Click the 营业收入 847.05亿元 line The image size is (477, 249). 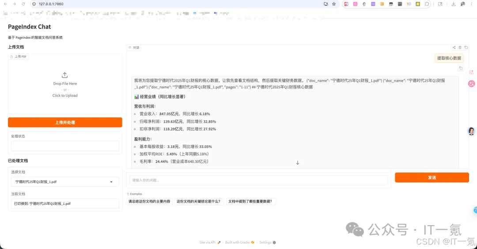[x=174, y=114]
